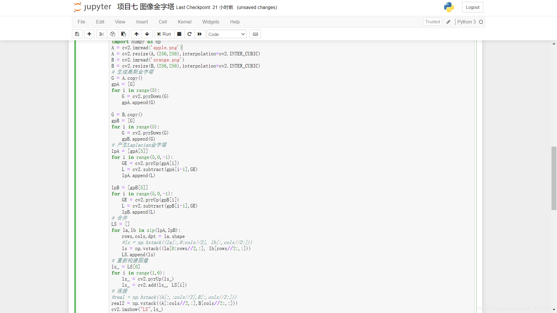Click the Logout button
The image size is (557, 313).
click(472, 7)
